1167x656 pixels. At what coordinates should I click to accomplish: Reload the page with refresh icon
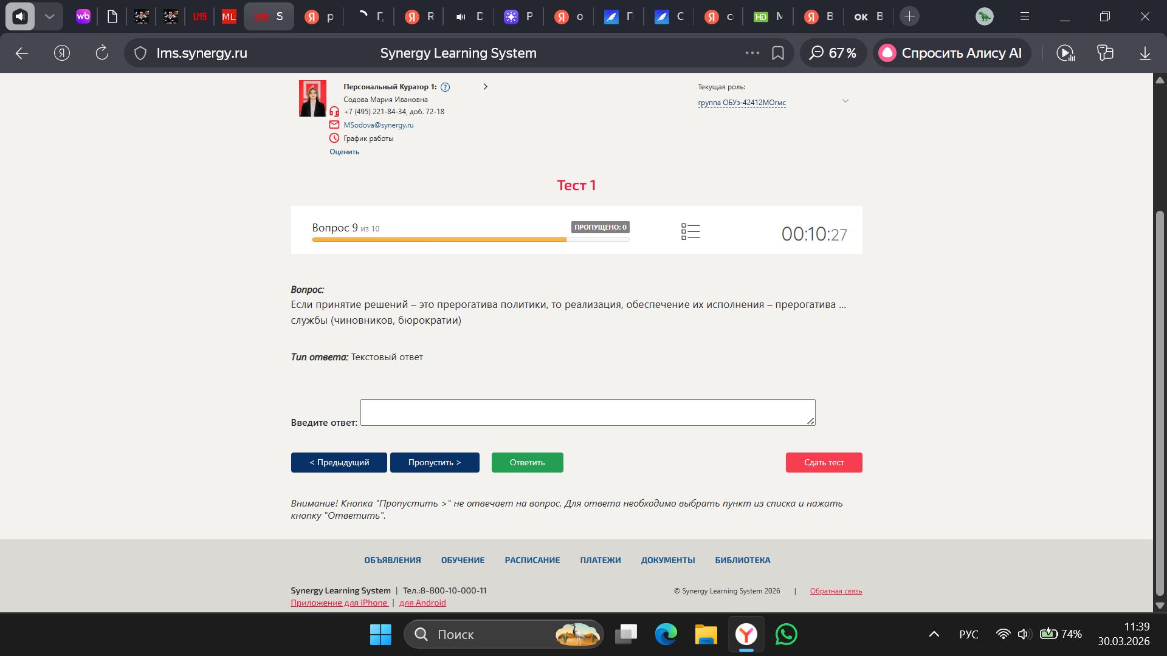coord(102,53)
